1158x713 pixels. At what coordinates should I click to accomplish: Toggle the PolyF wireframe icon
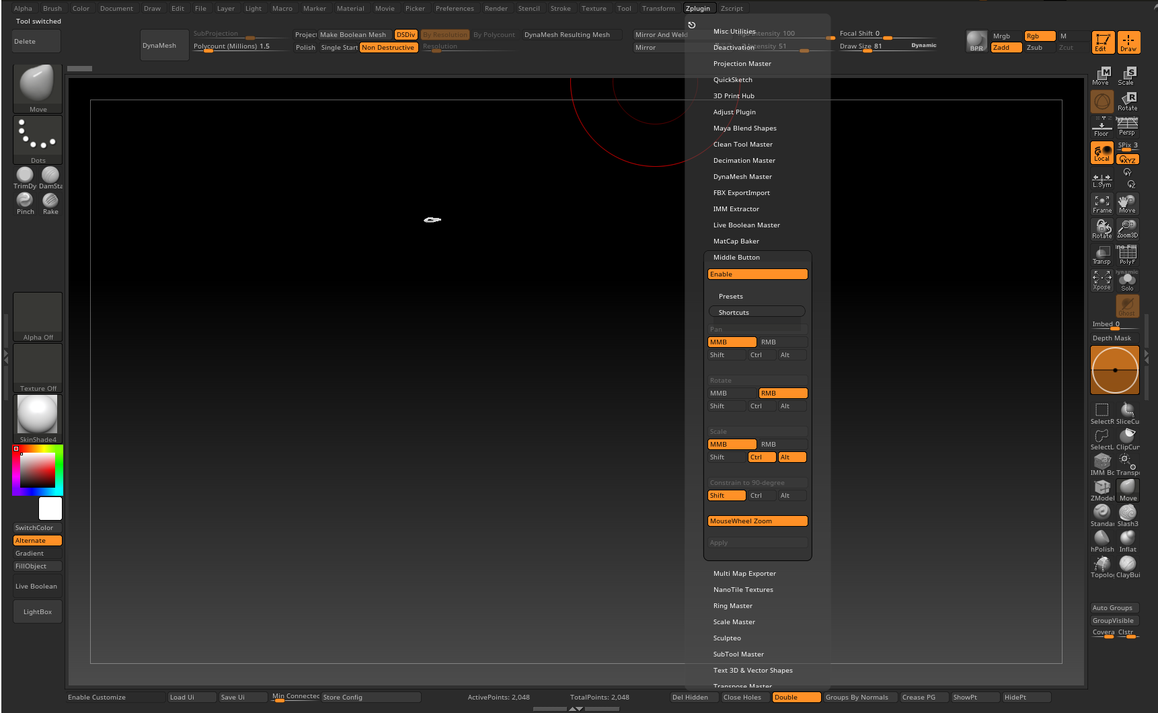[x=1128, y=255]
